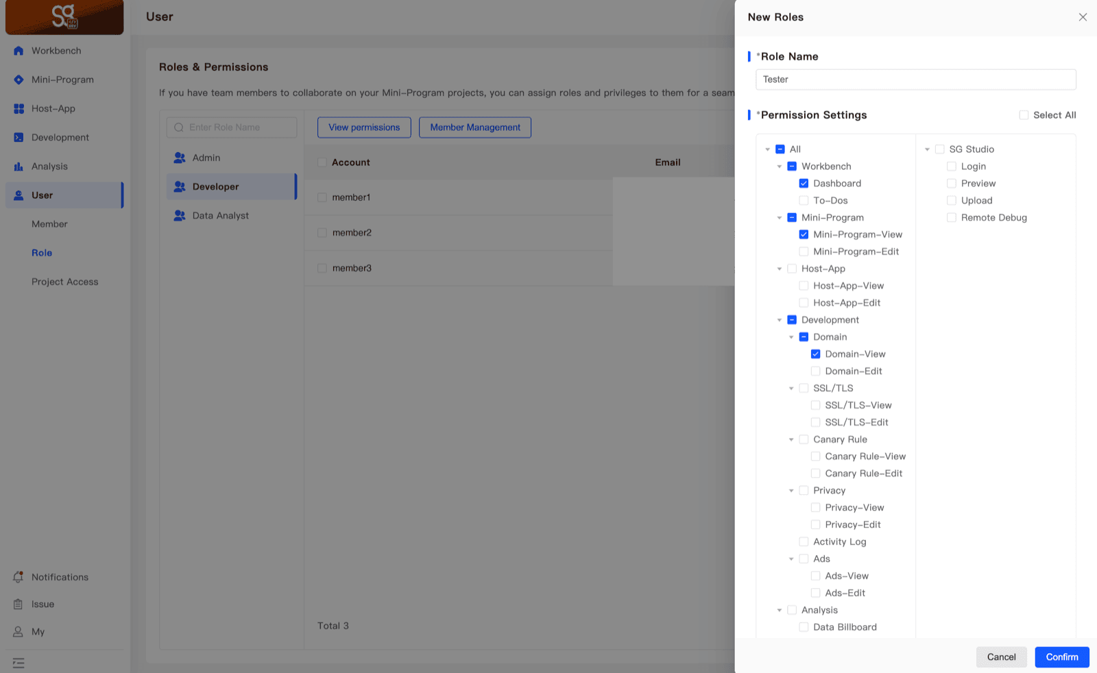Collapse the Development tree node arrow
Image resolution: width=1097 pixels, height=673 pixels.
[x=780, y=320]
